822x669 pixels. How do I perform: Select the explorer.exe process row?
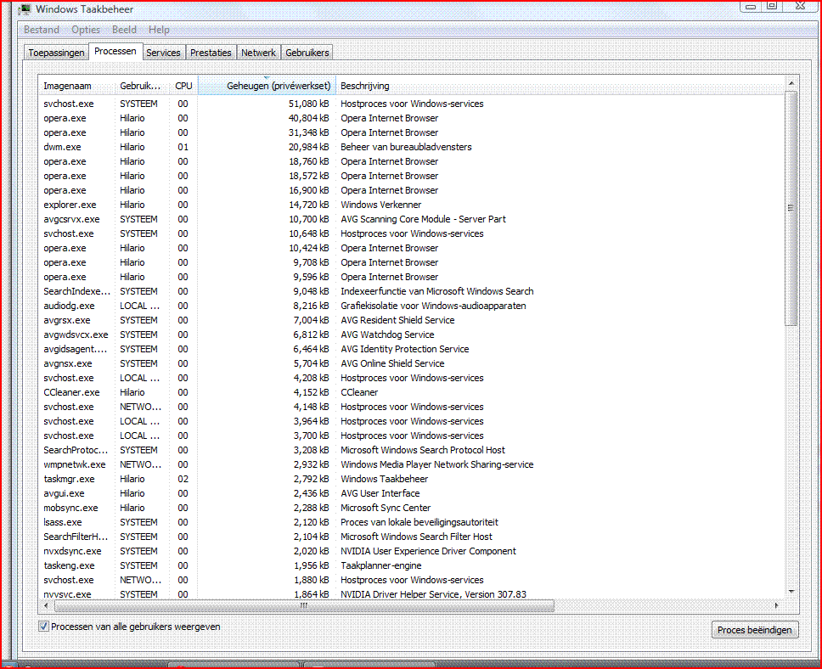(411, 205)
